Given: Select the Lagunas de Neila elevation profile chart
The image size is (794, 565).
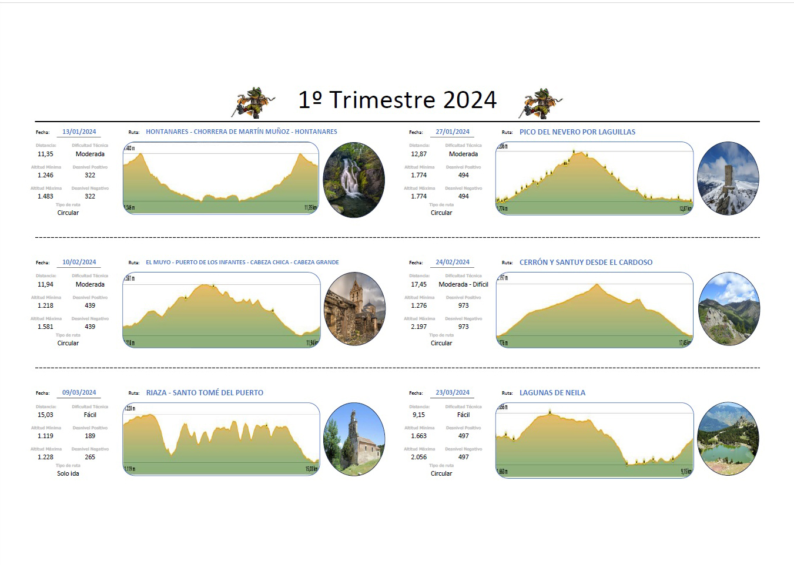Looking at the screenshot, I should point(595,440).
